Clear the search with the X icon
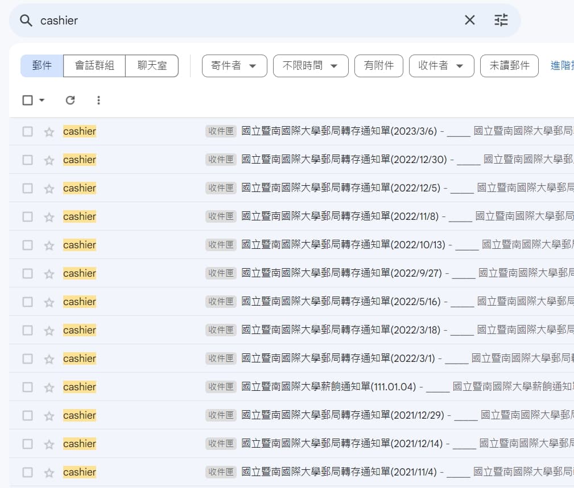This screenshot has width=574, height=488. [x=470, y=20]
